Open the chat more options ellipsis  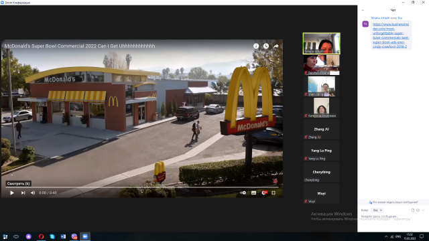423,210
